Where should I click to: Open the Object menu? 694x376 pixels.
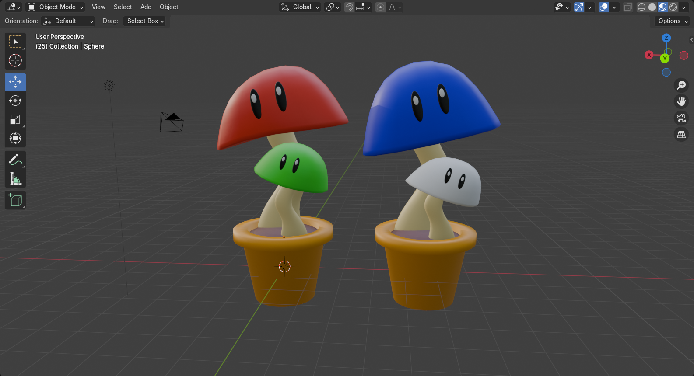click(x=169, y=7)
